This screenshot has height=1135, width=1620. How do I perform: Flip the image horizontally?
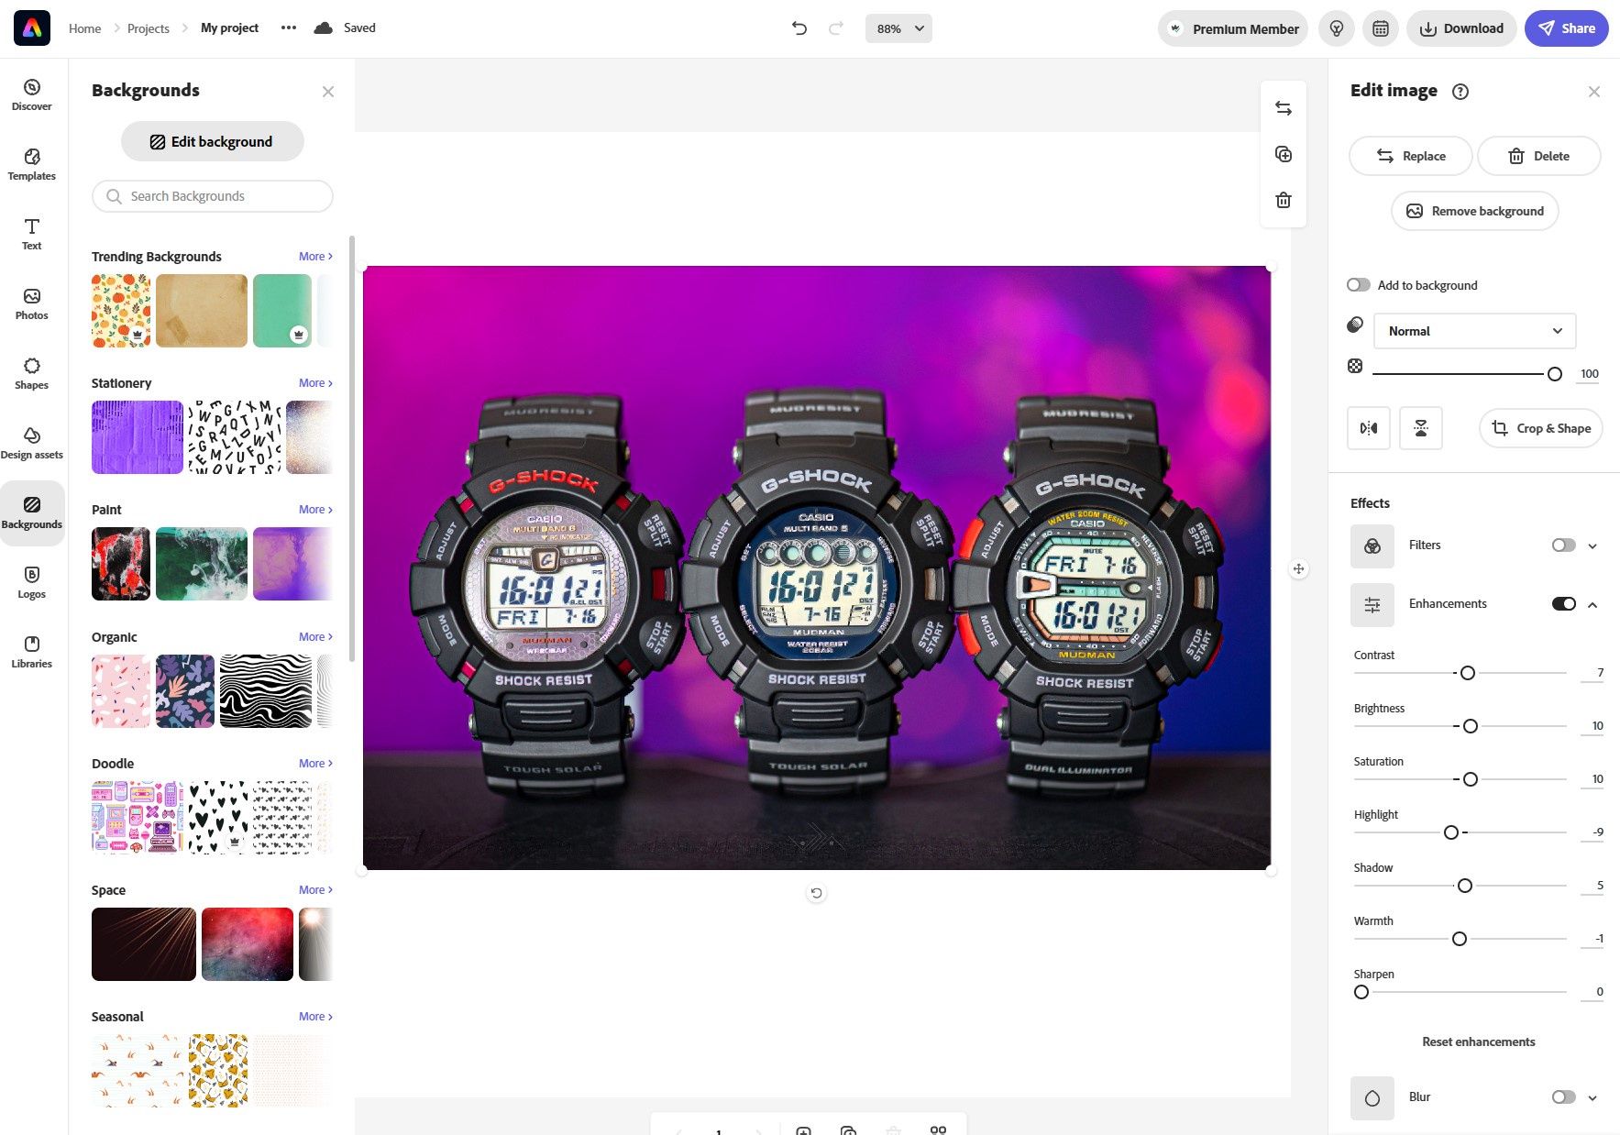1369,428
